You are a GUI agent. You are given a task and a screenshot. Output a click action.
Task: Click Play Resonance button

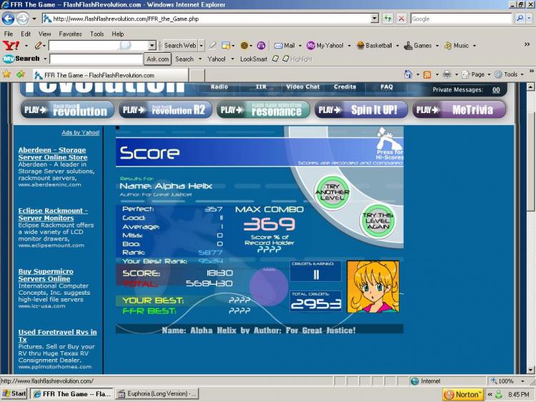pyautogui.click(x=263, y=109)
